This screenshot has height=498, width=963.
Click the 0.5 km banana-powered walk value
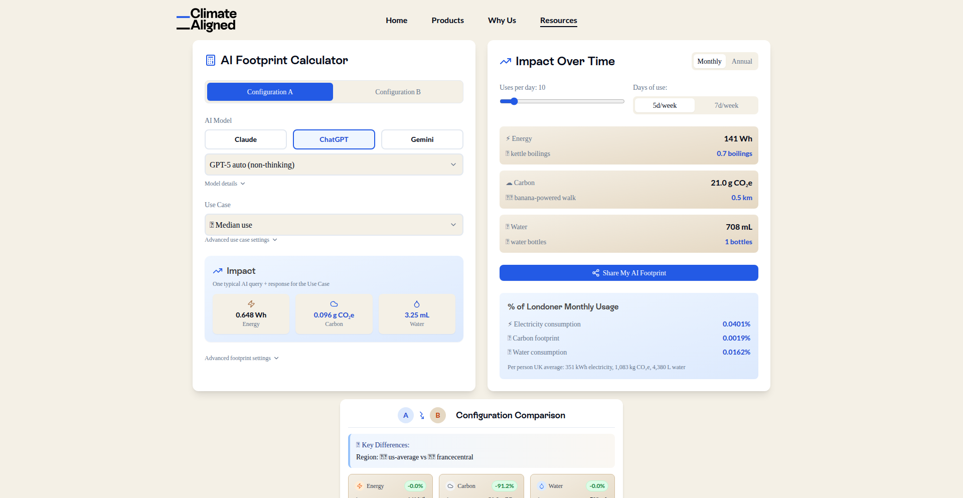coord(742,198)
